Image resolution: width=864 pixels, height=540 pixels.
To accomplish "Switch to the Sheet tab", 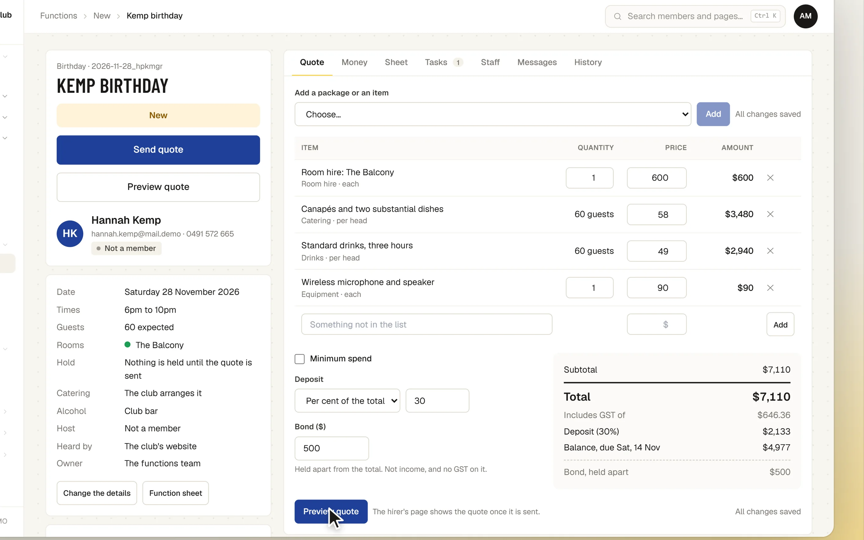I will coord(396,63).
